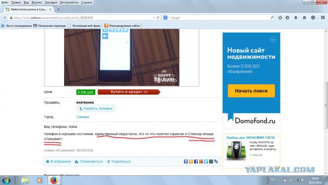The width and height of the screenshot is (328, 185).
Task: Click the Пожаловаться link
Action: 89,161
